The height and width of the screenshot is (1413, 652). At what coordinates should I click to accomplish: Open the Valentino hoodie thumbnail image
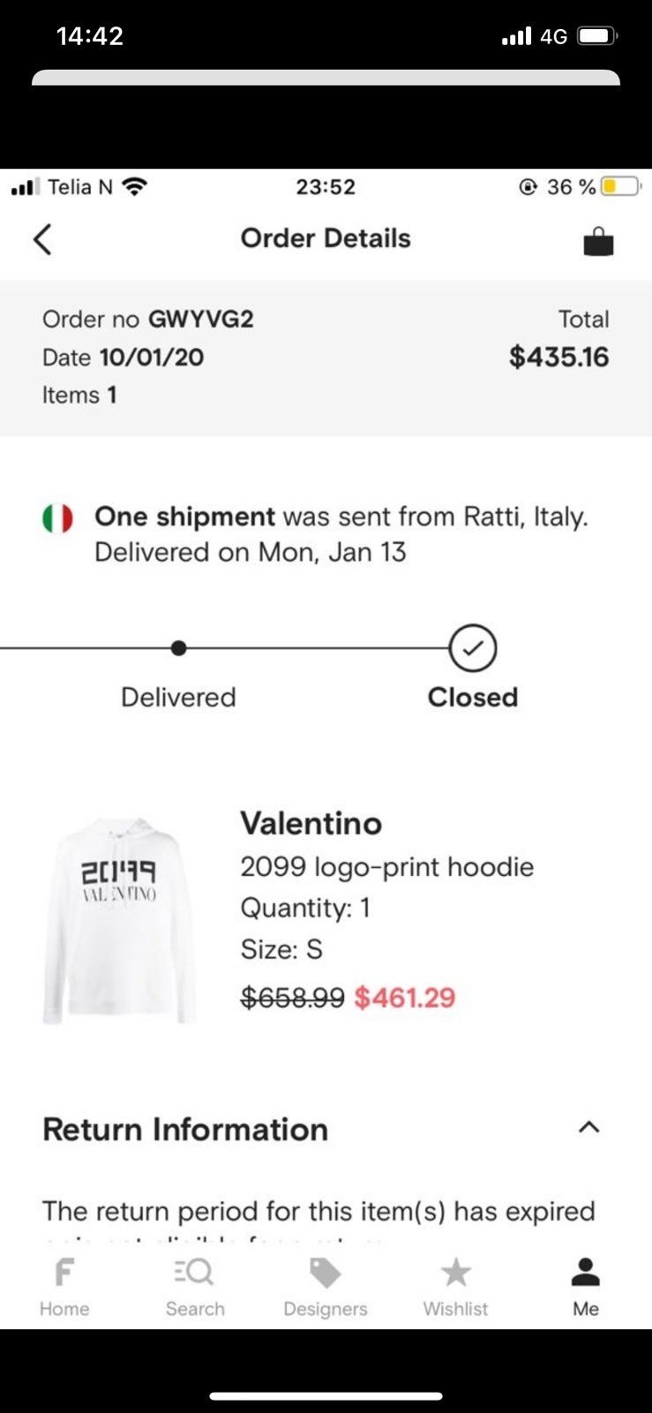pyautogui.click(x=119, y=920)
